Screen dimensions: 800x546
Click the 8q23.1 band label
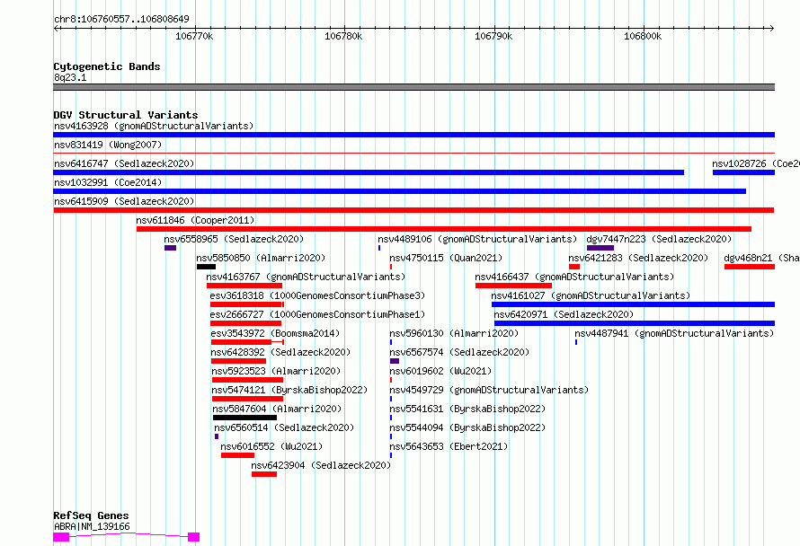[70, 77]
